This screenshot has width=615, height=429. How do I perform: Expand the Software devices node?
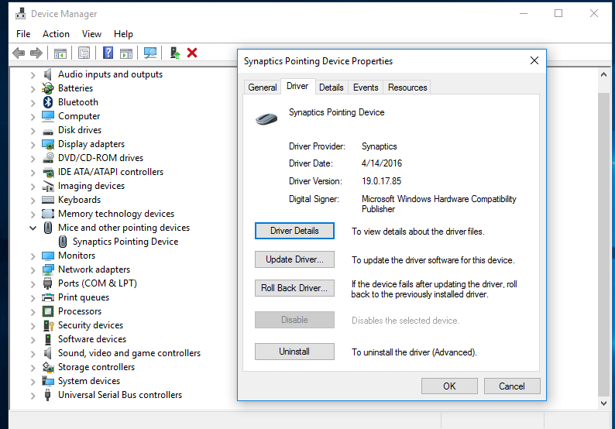tap(33, 340)
